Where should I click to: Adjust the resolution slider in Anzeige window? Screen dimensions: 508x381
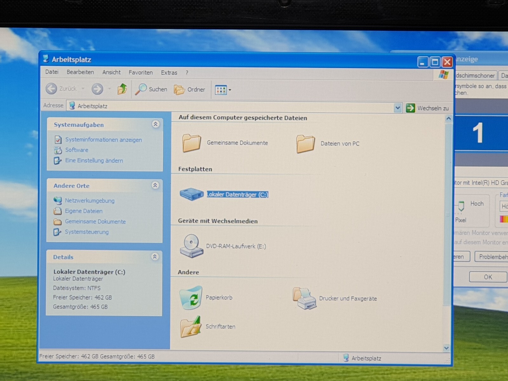coord(461,207)
